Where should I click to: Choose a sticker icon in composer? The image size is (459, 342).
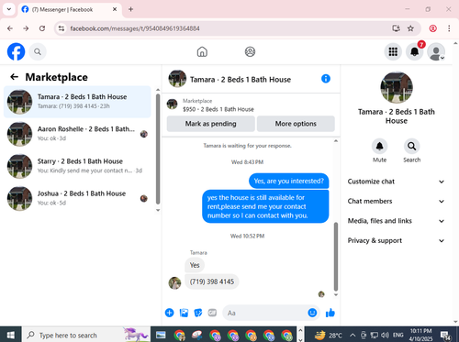198,313
